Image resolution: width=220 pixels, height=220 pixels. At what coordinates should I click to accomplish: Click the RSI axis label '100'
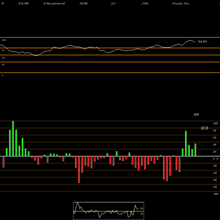coord(4,40)
